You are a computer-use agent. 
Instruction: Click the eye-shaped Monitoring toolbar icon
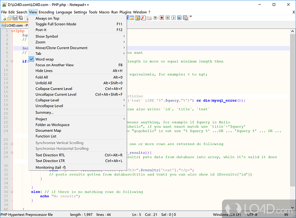pyautogui.click(x=155, y=18)
